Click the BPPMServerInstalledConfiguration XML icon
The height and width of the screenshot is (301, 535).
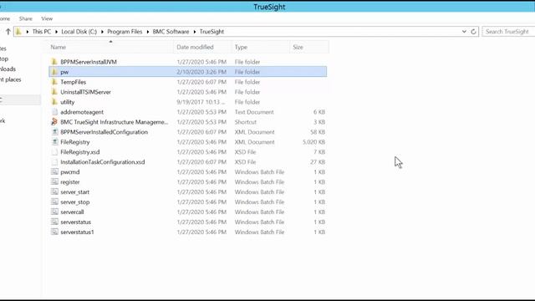54,132
